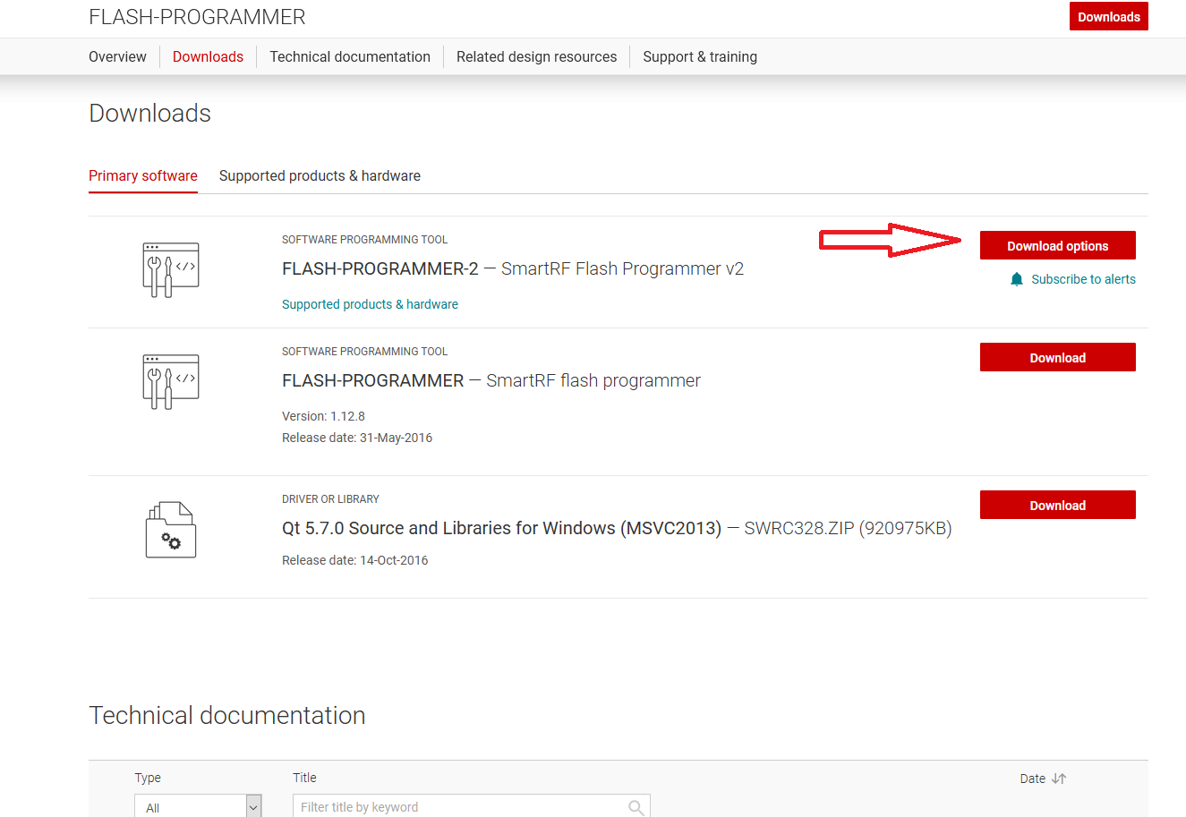The width and height of the screenshot is (1186, 817).
Task: Click the red Downloads button in the header
Action: [x=1109, y=16]
